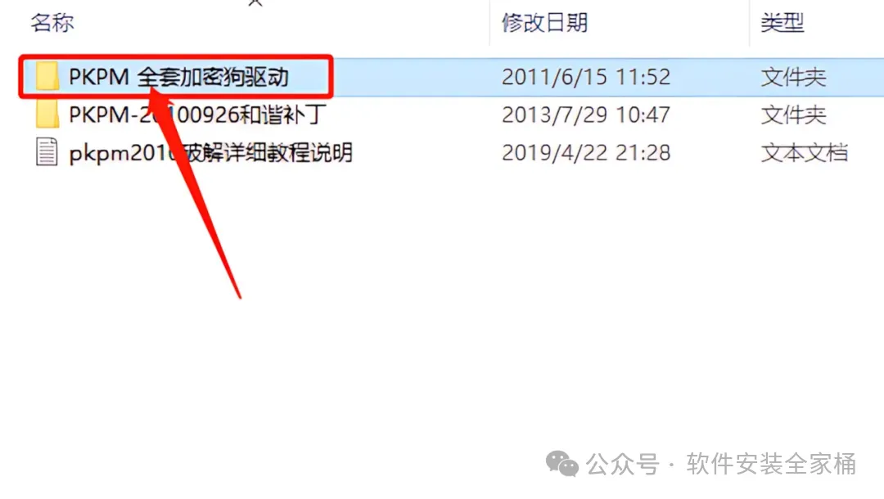
Task: Click the date 2019/4/22 21:28
Action: (x=586, y=153)
